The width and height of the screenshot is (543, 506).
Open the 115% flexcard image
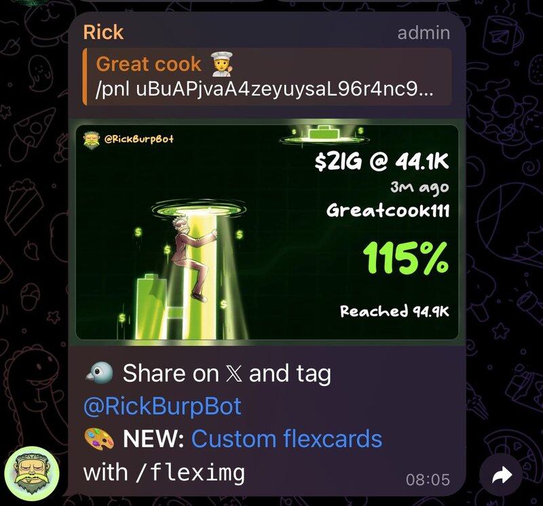[267, 232]
